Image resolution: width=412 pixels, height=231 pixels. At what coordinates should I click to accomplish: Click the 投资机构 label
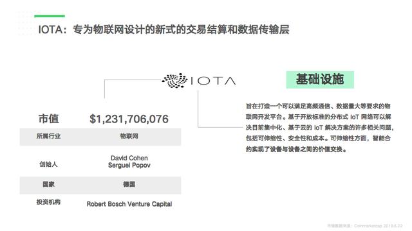click(x=48, y=202)
